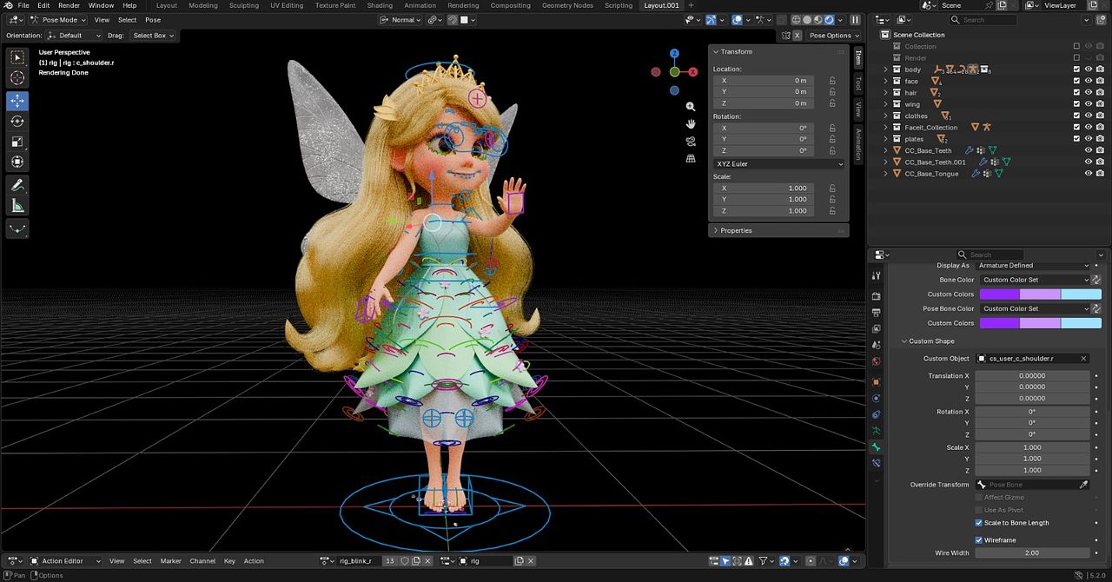Open the Object properties tab
The height and width of the screenshot is (582, 1112).
[876, 381]
